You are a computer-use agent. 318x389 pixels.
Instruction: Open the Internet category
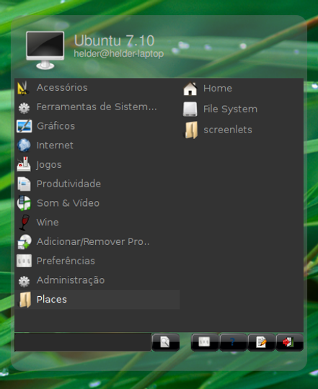coord(97,146)
